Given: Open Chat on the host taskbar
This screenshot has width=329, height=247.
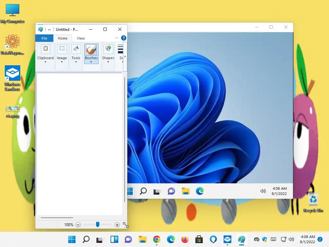Looking at the screenshot, I should coord(128,239).
